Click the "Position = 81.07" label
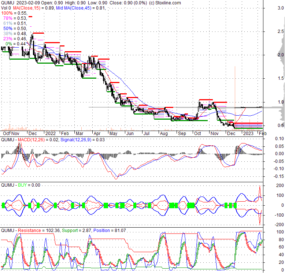The image size is (285, 273). (x=110, y=231)
